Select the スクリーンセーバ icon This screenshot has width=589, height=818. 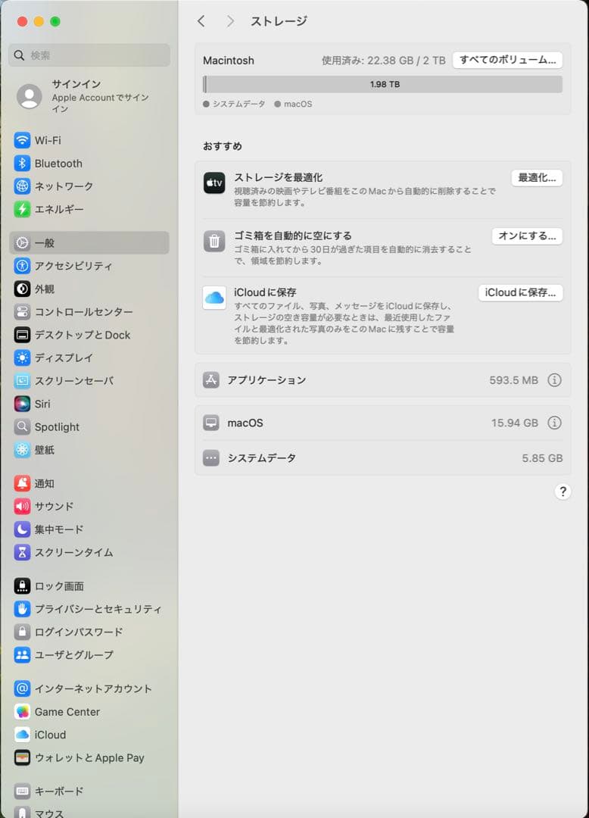click(x=22, y=381)
